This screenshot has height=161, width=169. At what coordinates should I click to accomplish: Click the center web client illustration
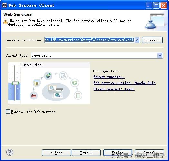[56, 92]
